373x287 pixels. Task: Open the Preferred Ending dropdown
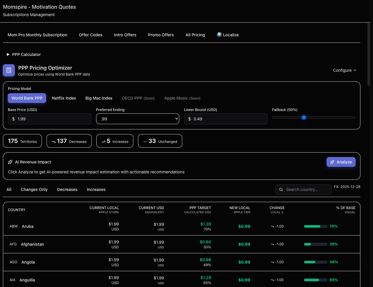point(137,119)
